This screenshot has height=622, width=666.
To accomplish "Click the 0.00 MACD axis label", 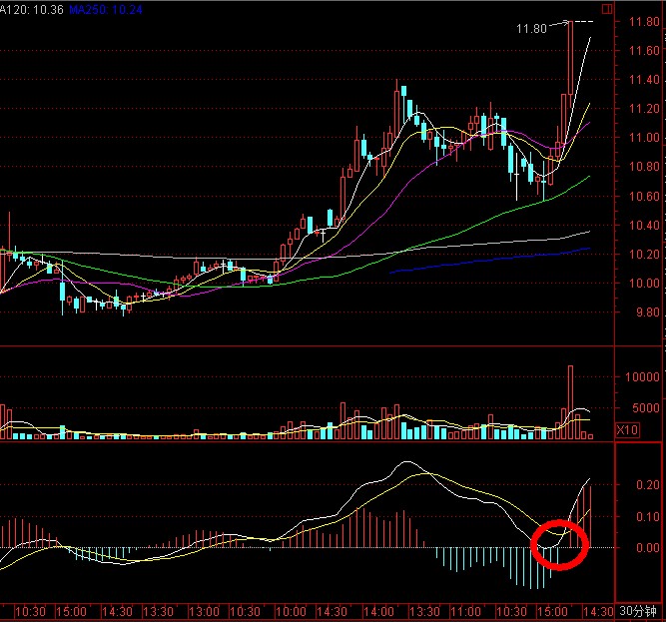I will click(x=644, y=547).
